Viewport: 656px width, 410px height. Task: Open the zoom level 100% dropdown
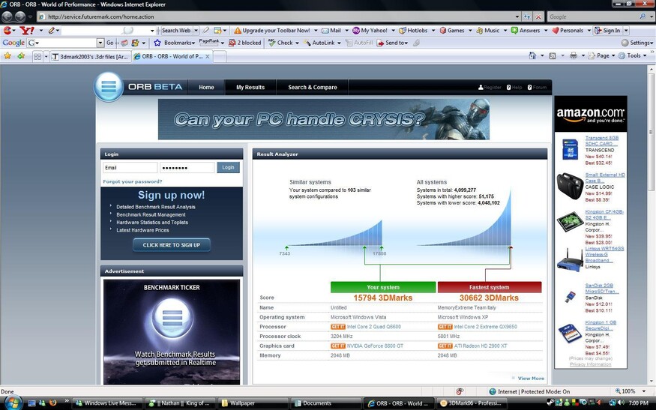[x=644, y=391]
